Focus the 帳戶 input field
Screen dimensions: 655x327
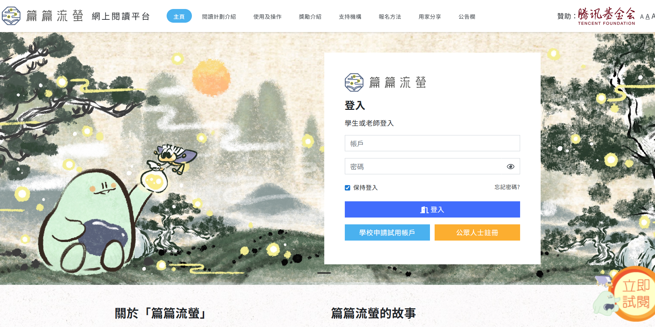pos(432,143)
